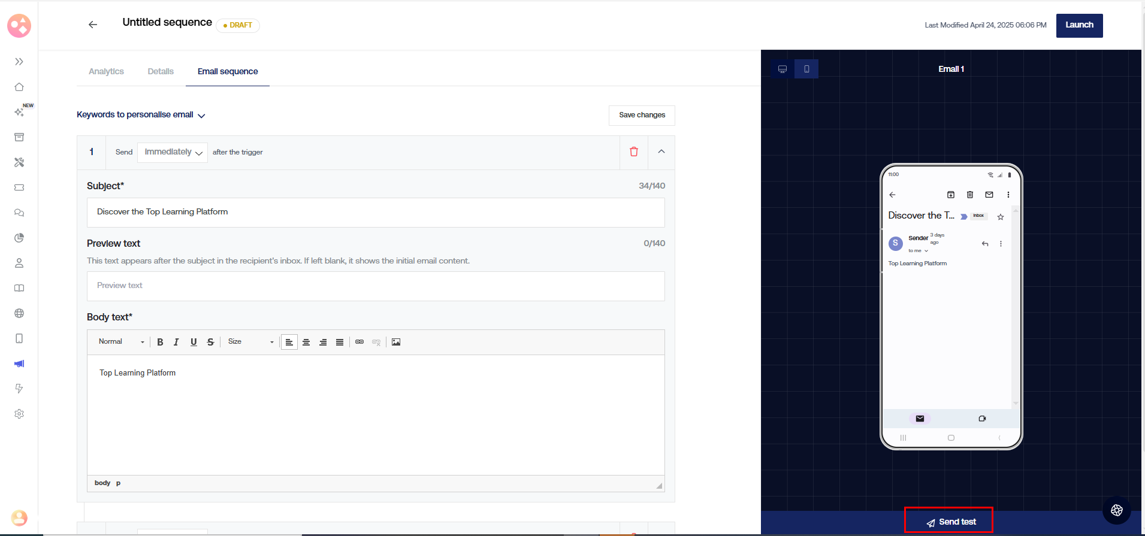The image size is (1145, 536).
Task: Click the insert image icon in editor toolbar
Action: (x=396, y=342)
